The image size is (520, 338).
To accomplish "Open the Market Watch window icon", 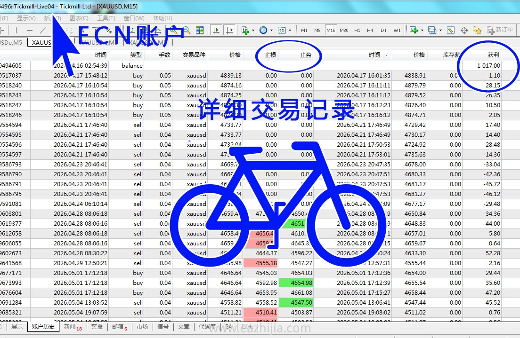I will (451, 30).
